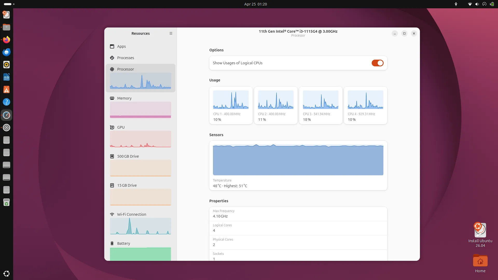Launch Firefox from the dock
The width and height of the screenshot is (498, 280).
tap(6, 39)
